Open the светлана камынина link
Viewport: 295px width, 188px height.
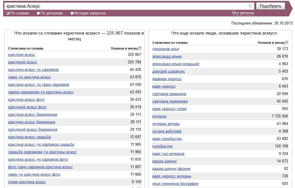(169, 94)
